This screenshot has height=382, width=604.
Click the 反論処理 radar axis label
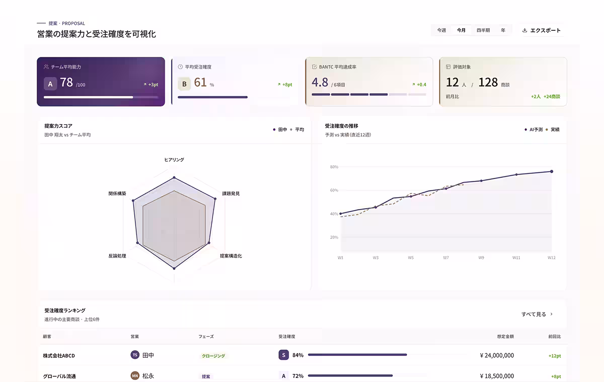click(117, 256)
